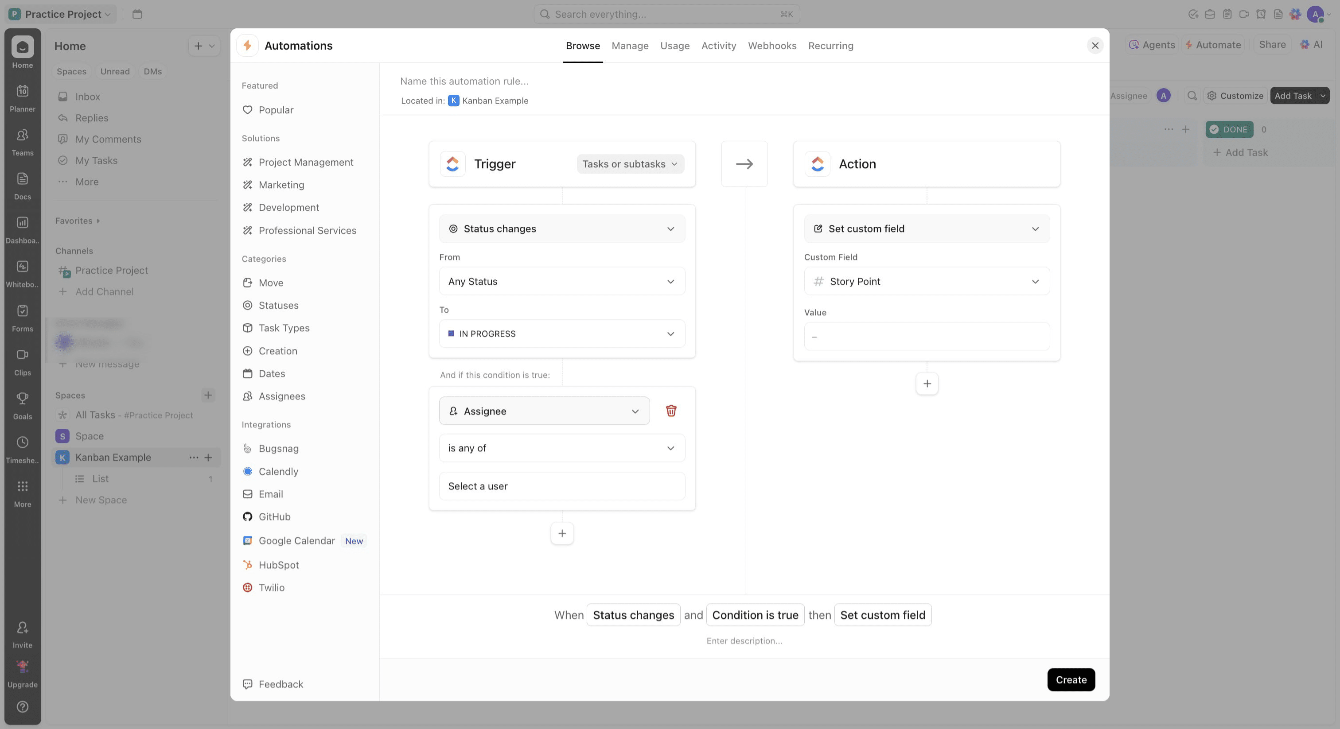Viewport: 1340px width, 729px height.
Task: Select the Dates category
Action: [263, 373]
